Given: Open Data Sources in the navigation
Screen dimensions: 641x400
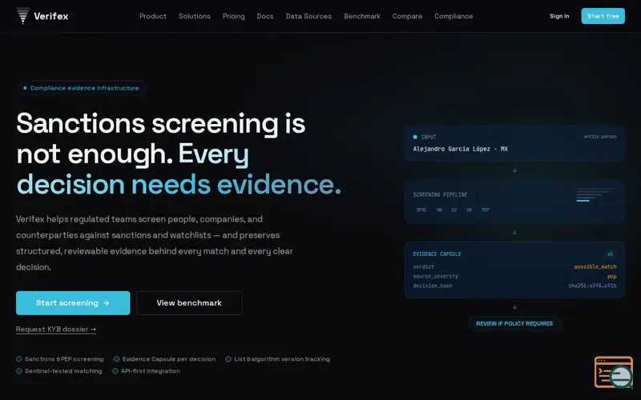Looking at the screenshot, I should click(x=308, y=16).
